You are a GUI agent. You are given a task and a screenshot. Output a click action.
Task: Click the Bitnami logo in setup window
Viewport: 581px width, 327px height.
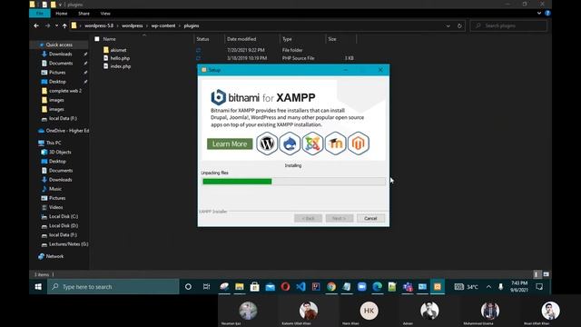click(x=218, y=97)
